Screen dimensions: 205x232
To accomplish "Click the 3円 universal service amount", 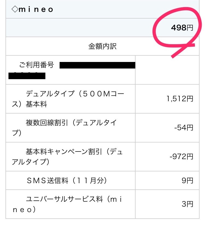I will coord(188,204).
